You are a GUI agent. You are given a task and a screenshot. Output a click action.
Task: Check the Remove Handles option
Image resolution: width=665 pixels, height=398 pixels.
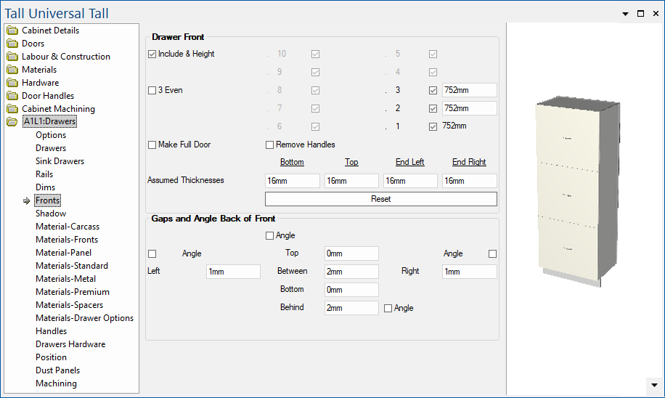(x=270, y=145)
